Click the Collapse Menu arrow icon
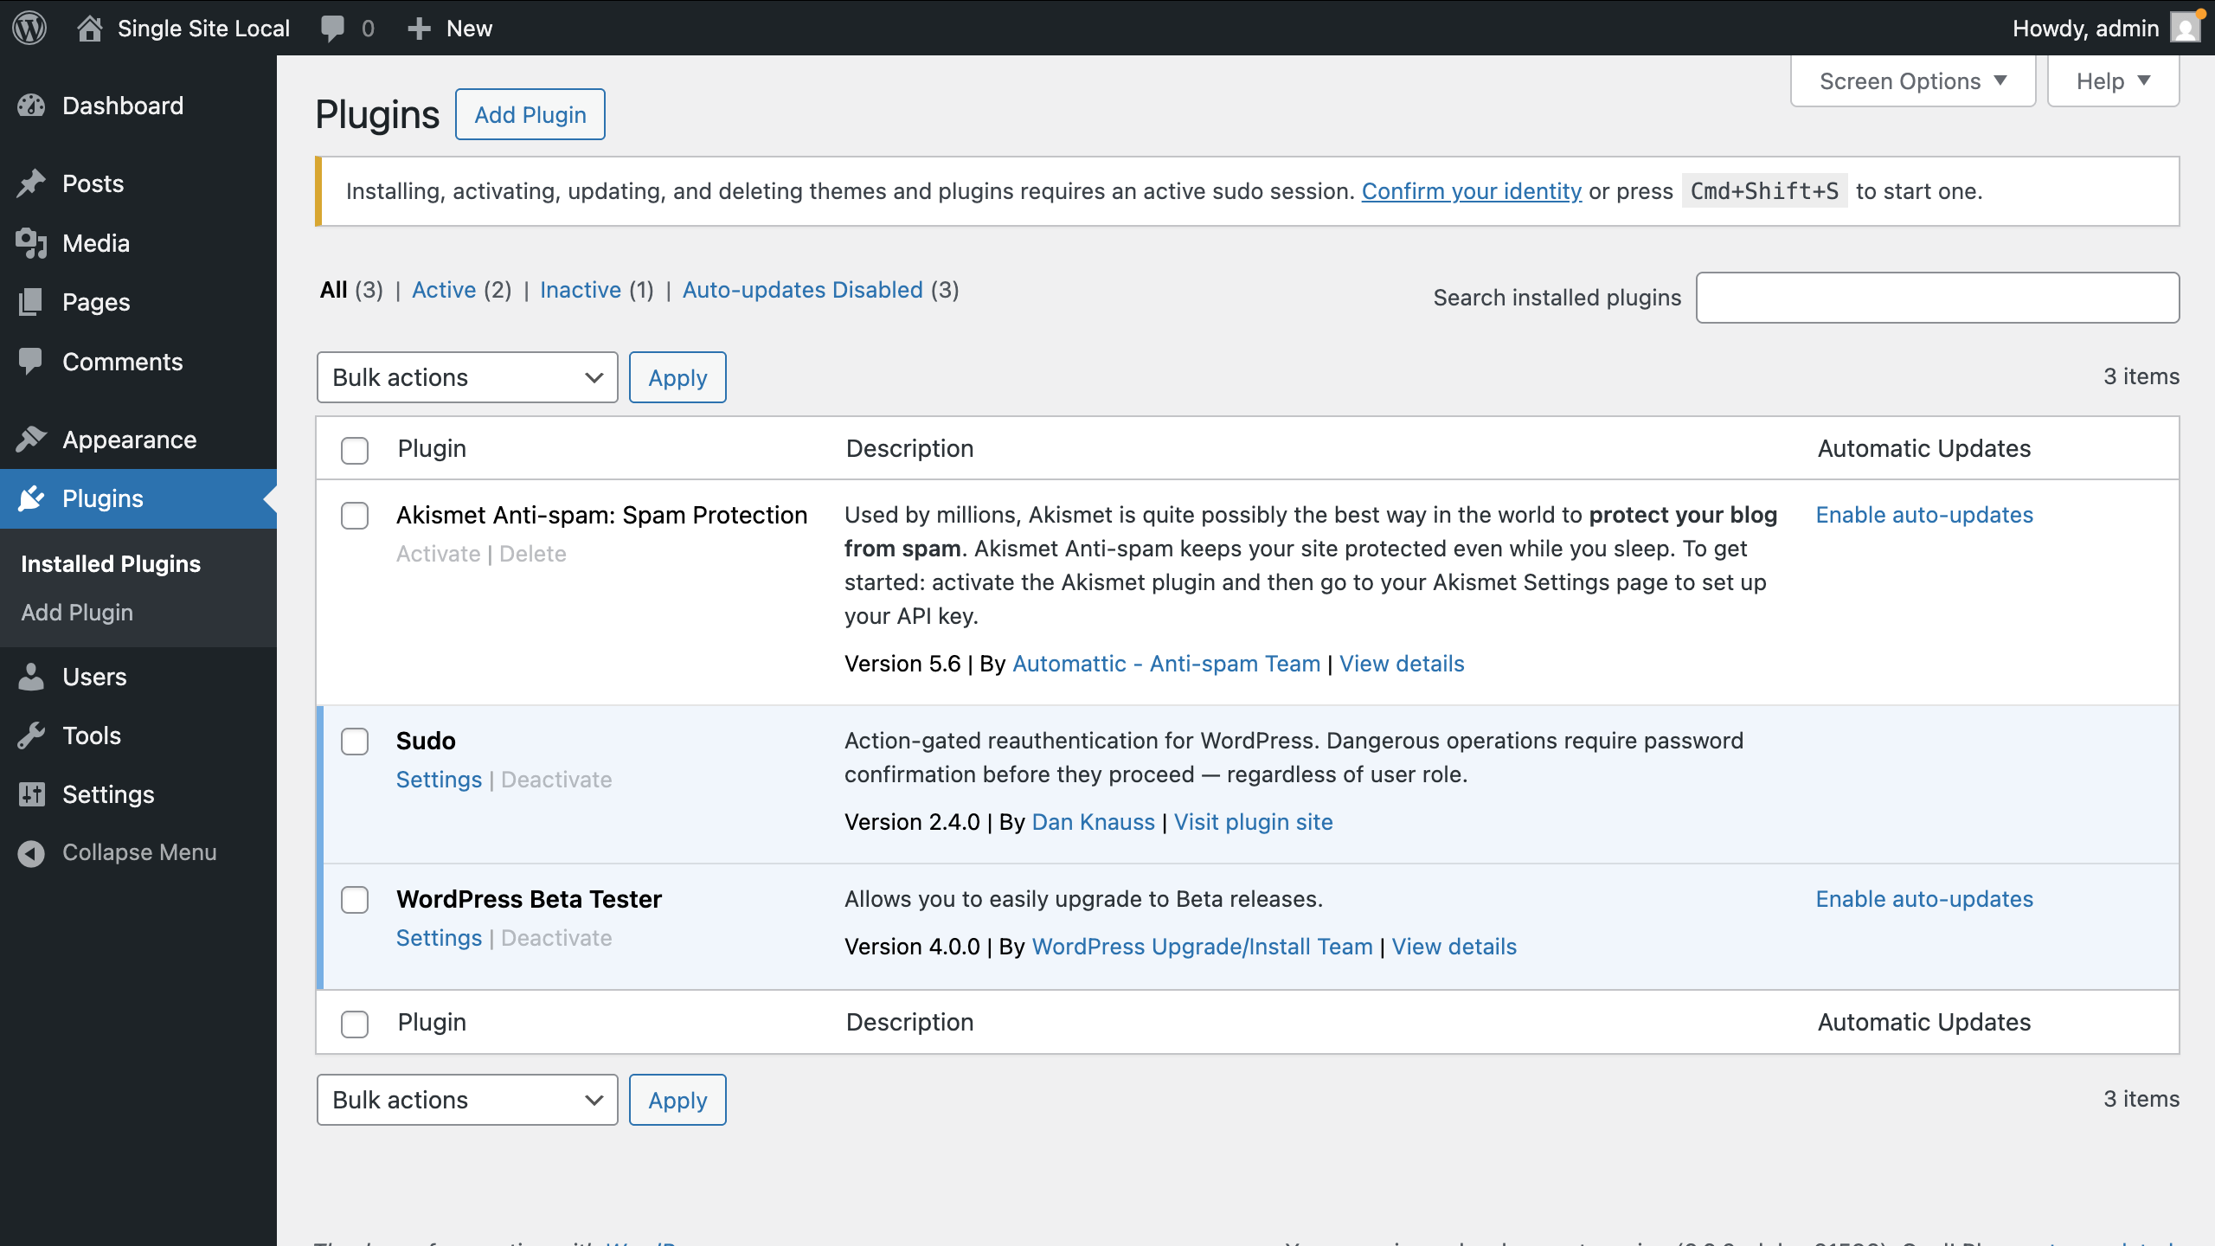This screenshot has height=1246, width=2215. [x=31, y=853]
